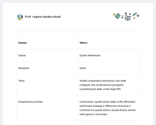Click the small yellow star doodle
This screenshot has height=125, width=156.
pos(134,18)
